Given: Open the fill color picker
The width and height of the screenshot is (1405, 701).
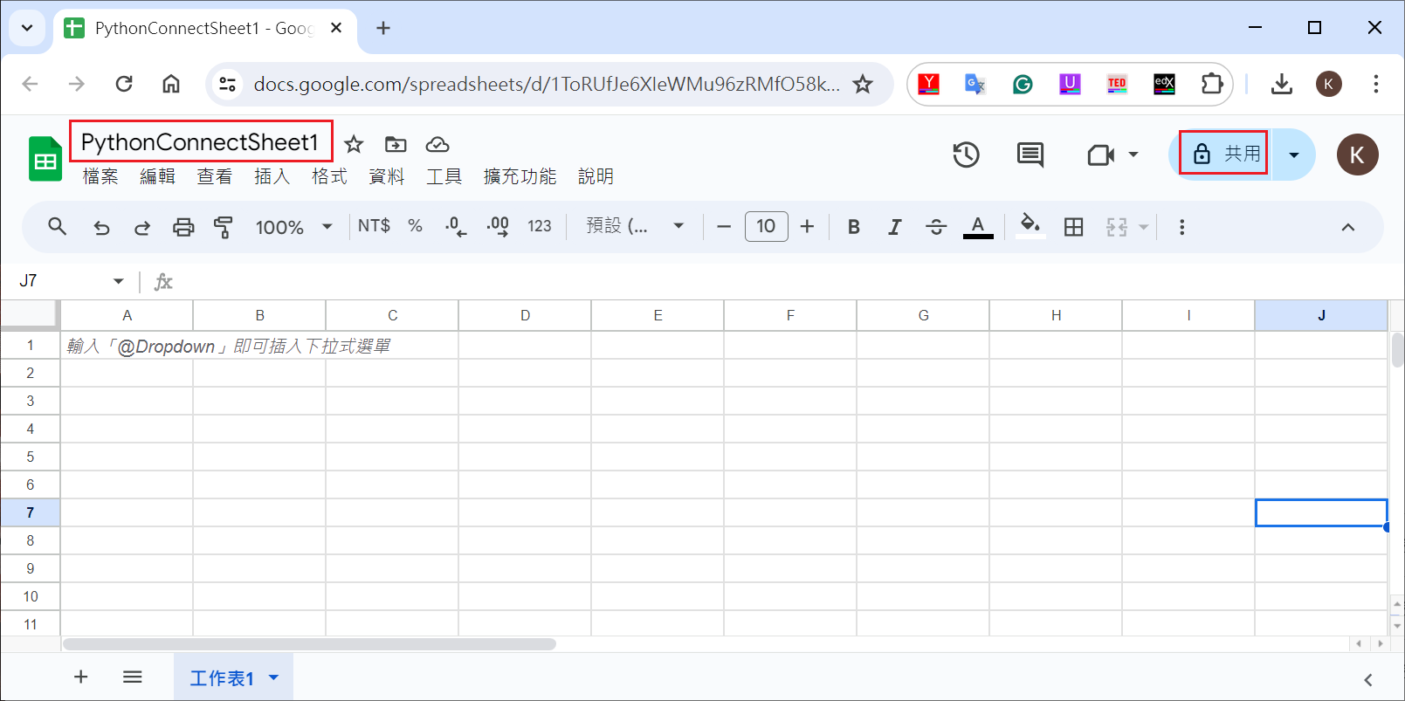Looking at the screenshot, I should [1030, 225].
